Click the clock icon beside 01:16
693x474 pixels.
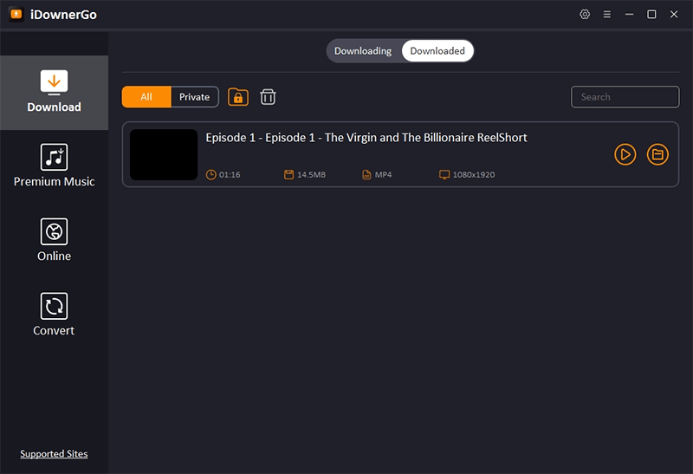tap(210, 175)
